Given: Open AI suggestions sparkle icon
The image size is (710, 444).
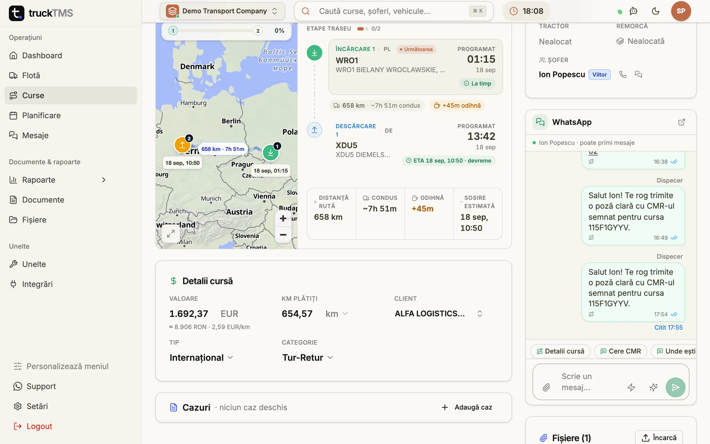Looking at the screenshot, I should click(x=653, y=387).
